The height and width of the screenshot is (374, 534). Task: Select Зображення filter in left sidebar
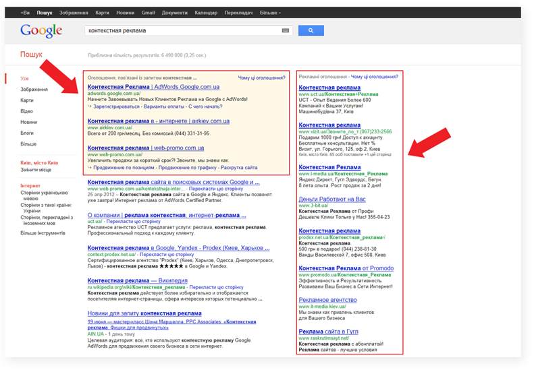34,90
